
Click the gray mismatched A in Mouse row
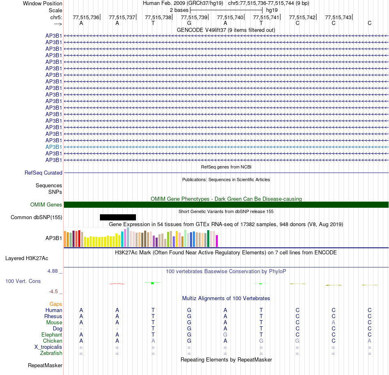tap(333, 323)
